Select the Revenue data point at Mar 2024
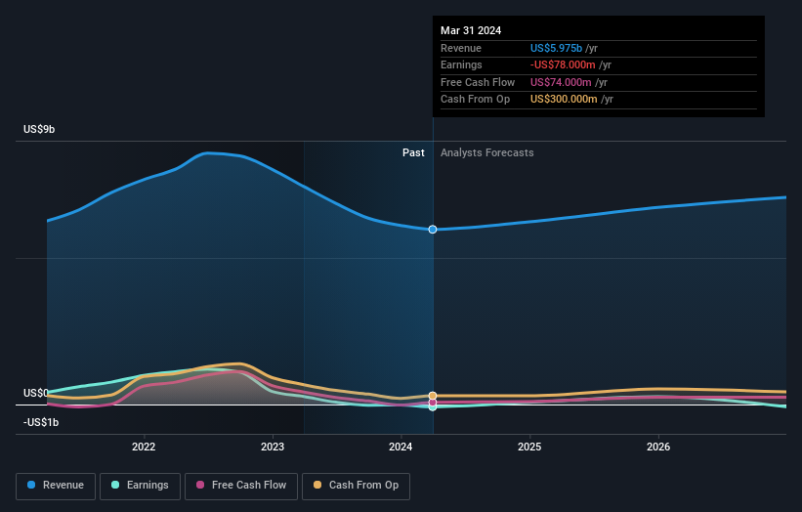Screen dimensions: 802x512 click(433, 230)
